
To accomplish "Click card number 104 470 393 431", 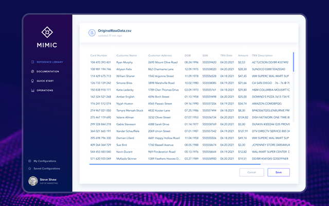I will click(101, 62).
